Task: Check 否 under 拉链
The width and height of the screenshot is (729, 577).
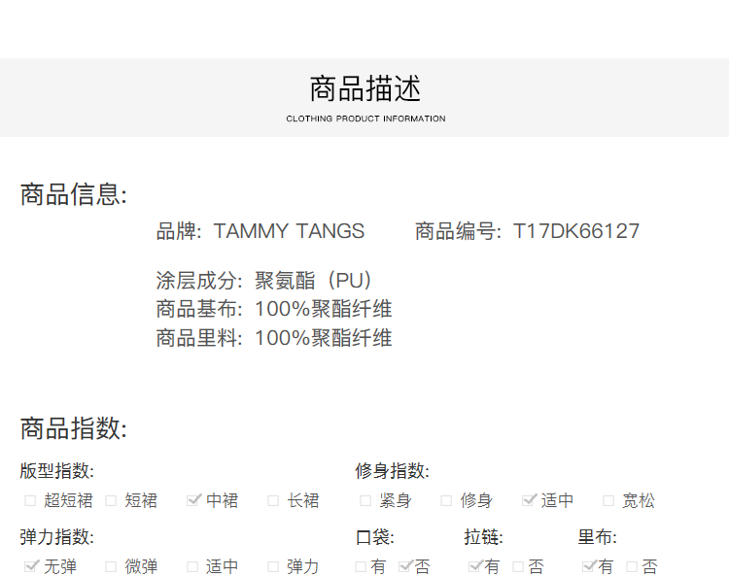Action: [x=518, y=567]
